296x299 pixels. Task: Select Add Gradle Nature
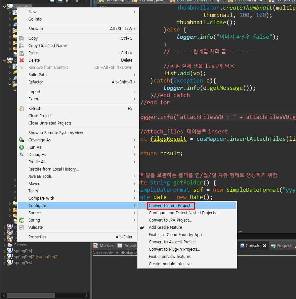[187, 227]
